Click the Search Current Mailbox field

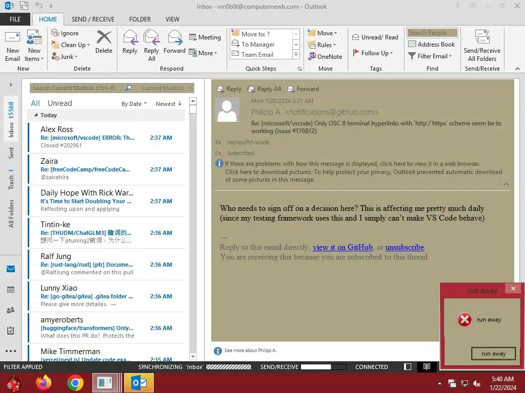click(x=77, y=88)
